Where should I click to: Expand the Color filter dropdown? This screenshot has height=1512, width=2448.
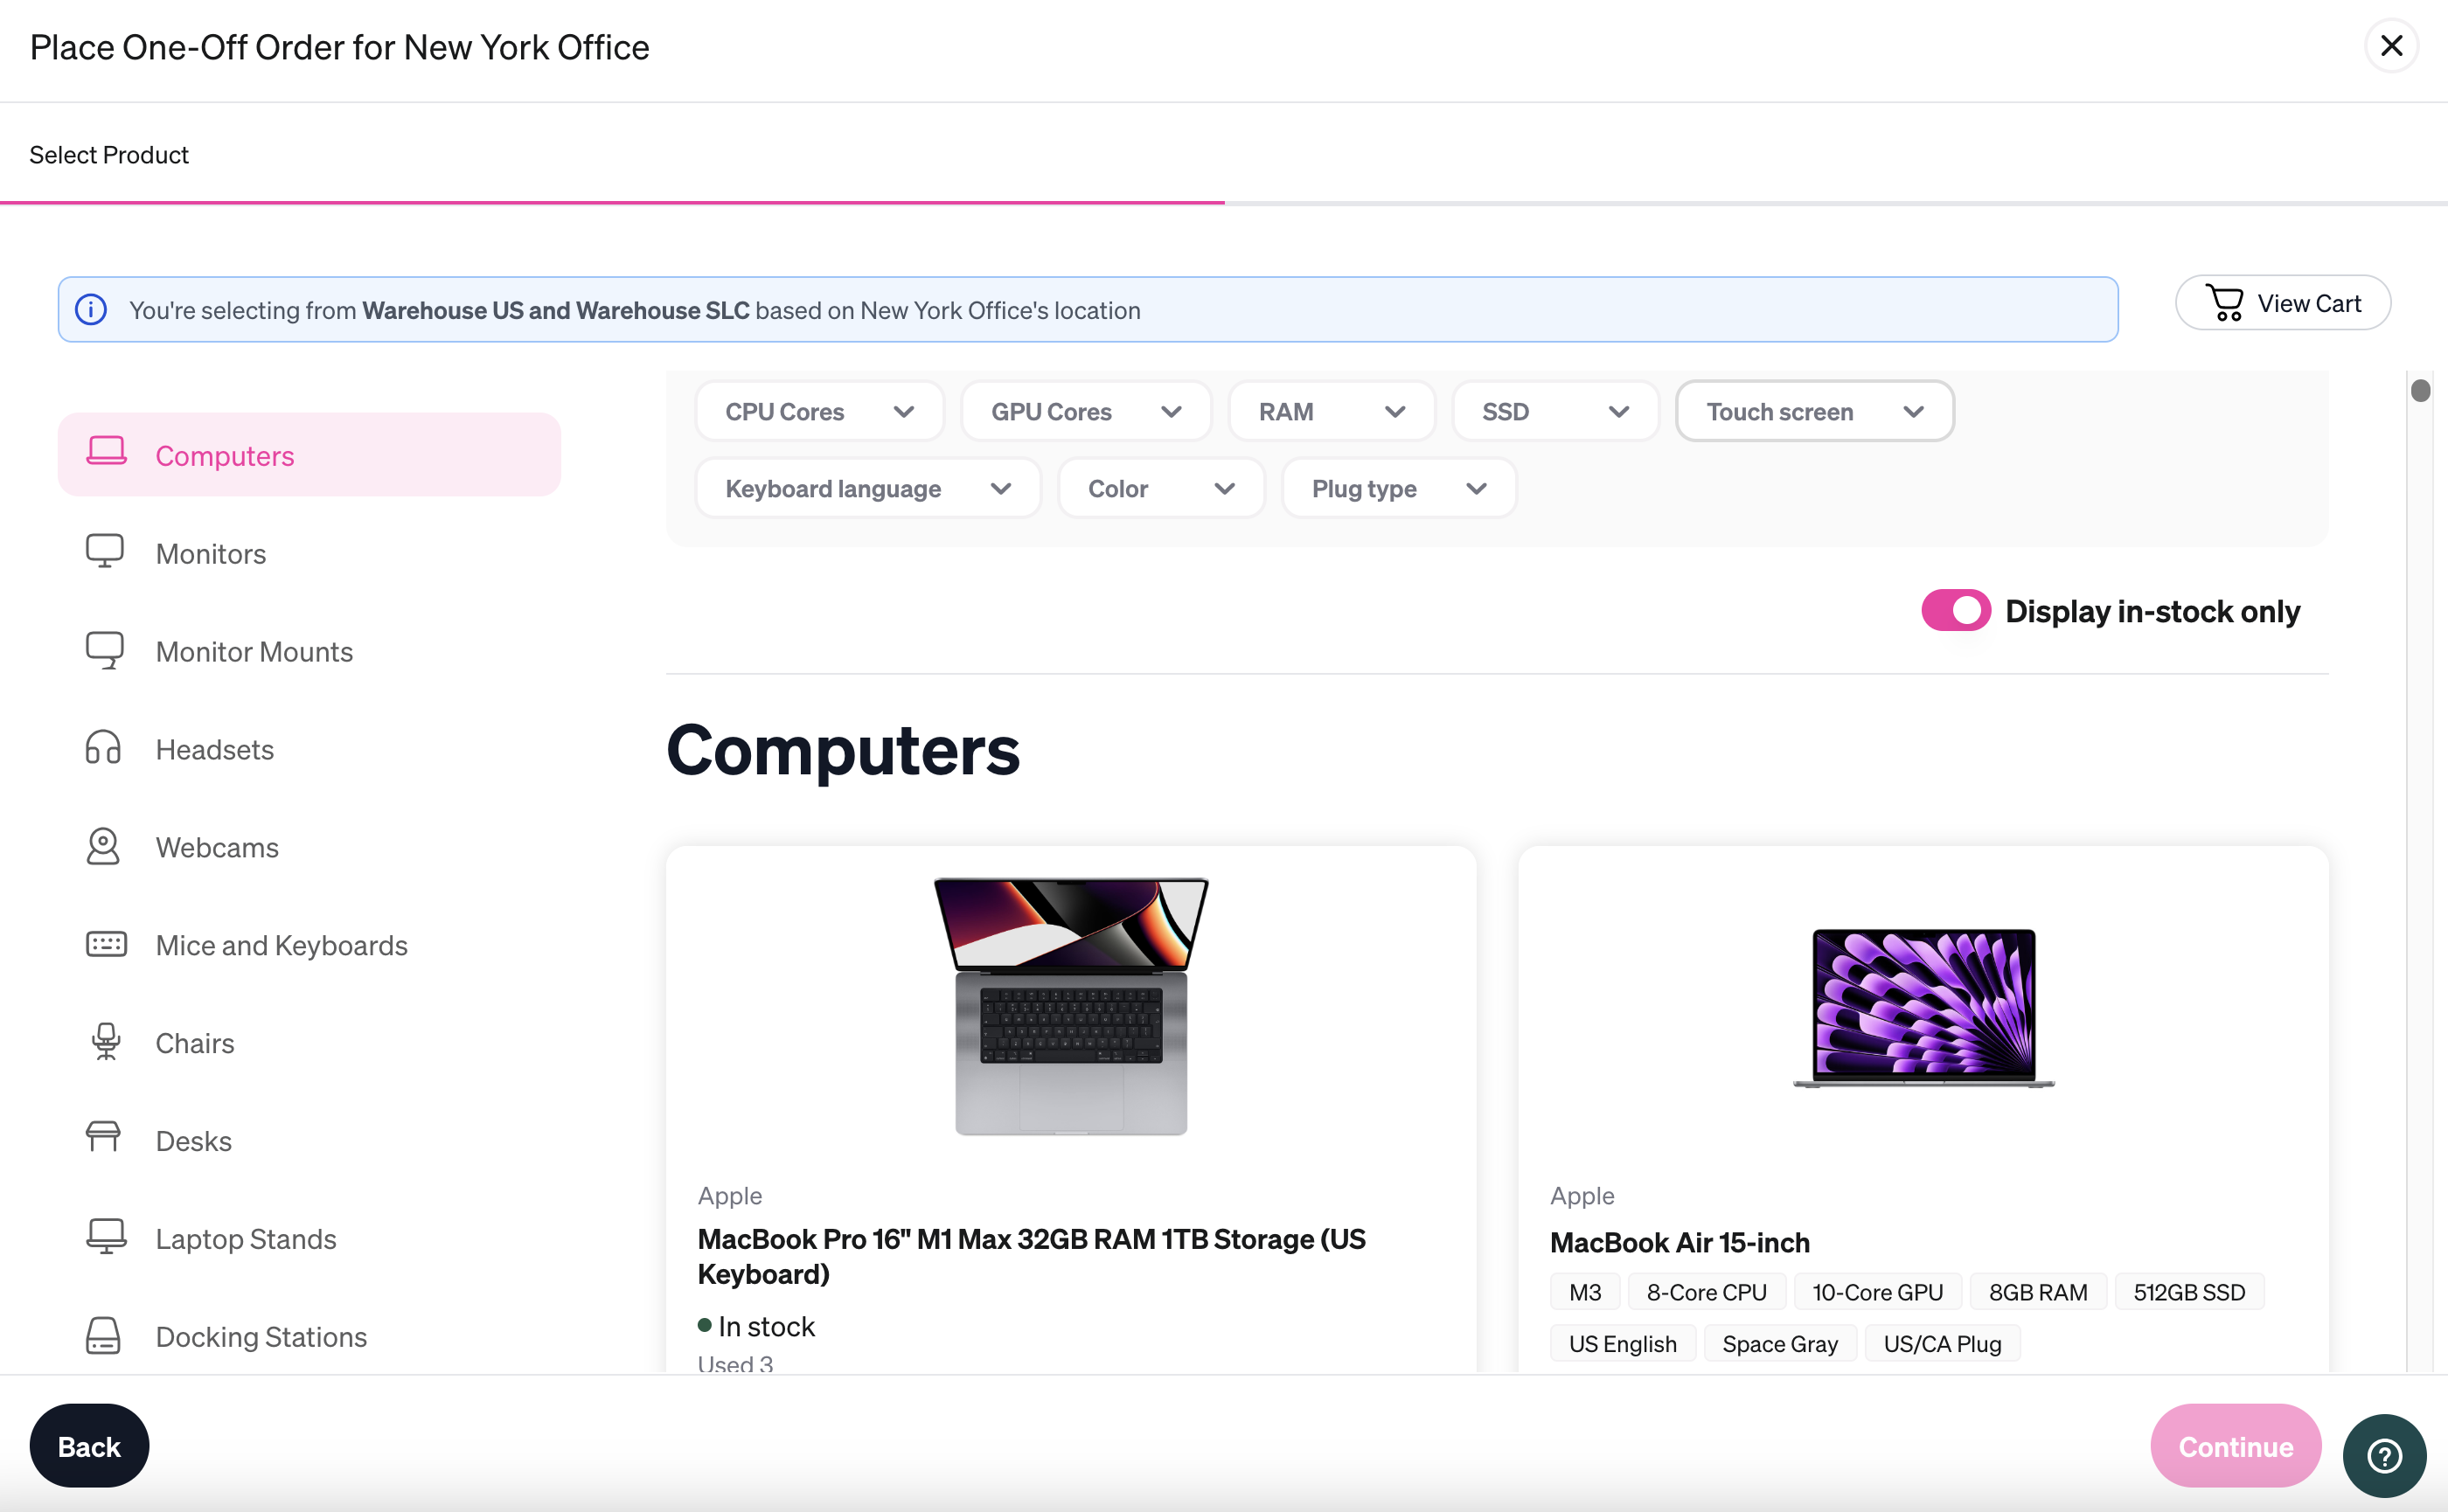click(x=1160, y=488)
